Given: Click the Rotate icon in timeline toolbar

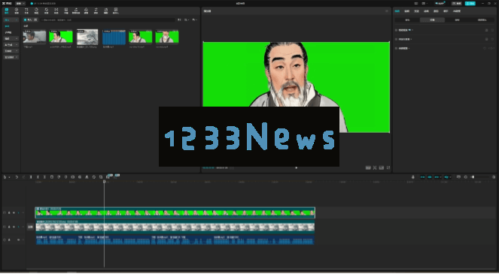Looking at the screenshot, I should (x=94, y=177).
